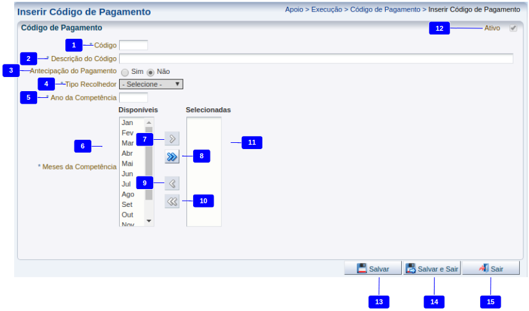Focus the Descrição do Código text field

coord(315,59)
